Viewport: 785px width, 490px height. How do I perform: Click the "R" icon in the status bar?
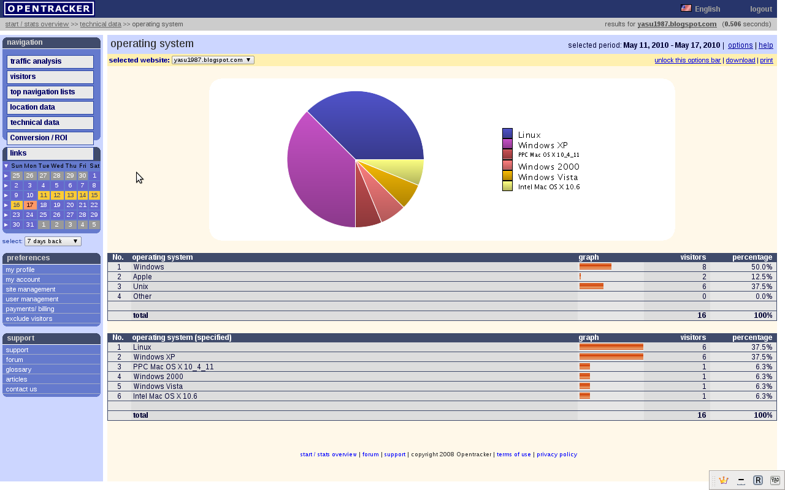tap(758, 480)
